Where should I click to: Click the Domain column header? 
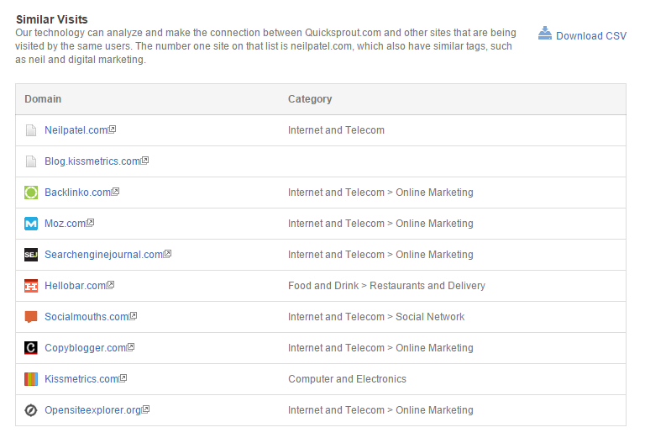(43, 99)
